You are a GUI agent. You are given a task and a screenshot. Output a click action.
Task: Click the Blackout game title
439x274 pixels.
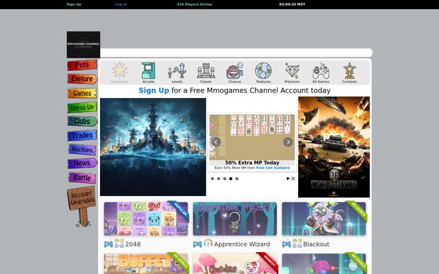[316, 244]
